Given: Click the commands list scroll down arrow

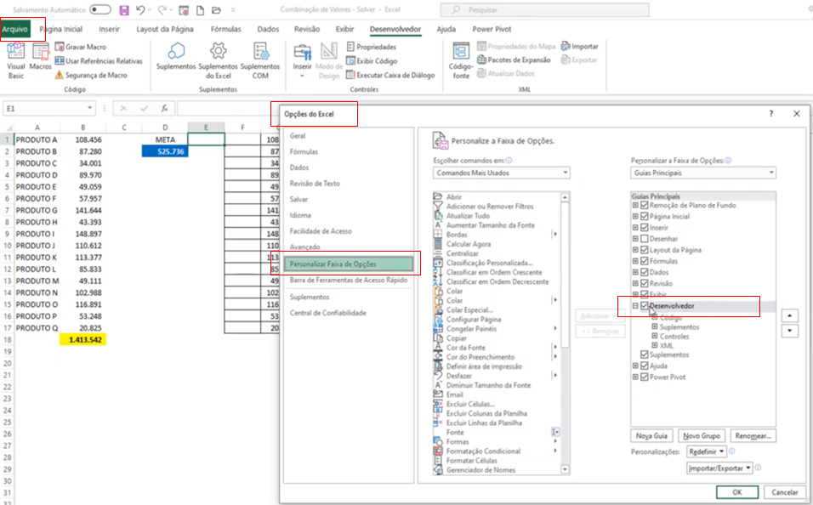Looking at the screenshot, I should click(x=565, y=470).
